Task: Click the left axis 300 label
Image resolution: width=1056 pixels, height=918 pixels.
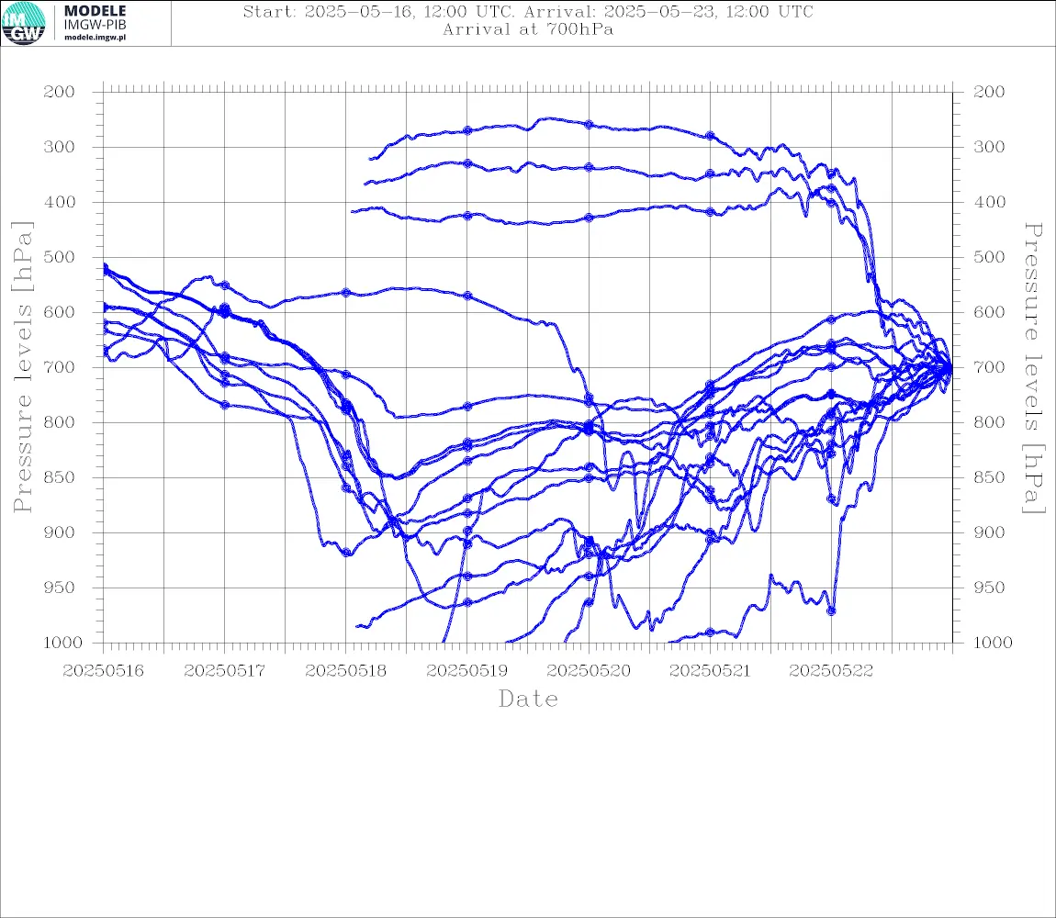Action: coord(60,147)
